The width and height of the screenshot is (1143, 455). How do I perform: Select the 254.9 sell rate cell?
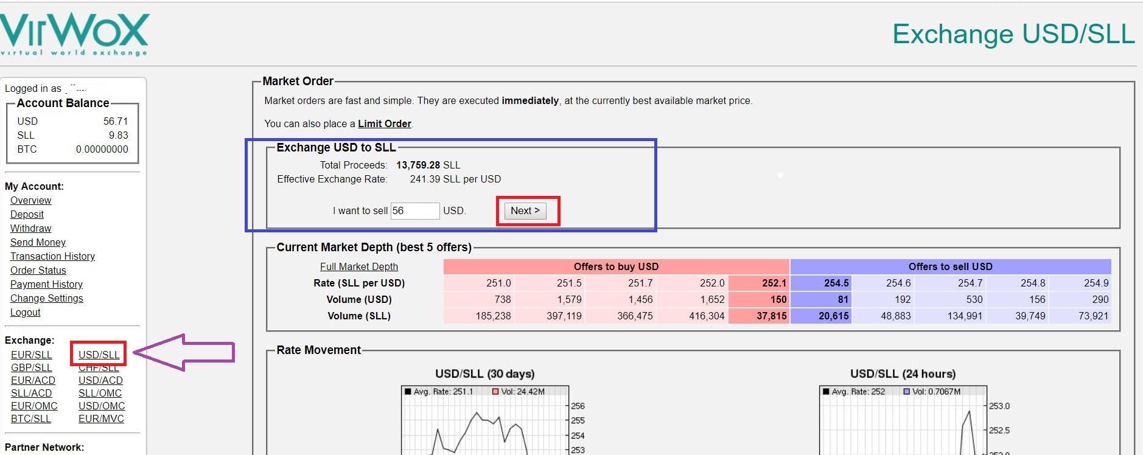point(1080,283)
